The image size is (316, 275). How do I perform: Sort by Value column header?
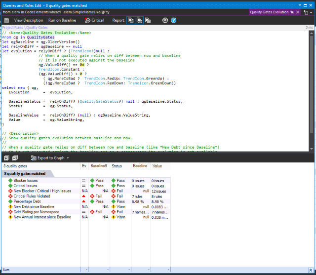click(x=160, y=166)
